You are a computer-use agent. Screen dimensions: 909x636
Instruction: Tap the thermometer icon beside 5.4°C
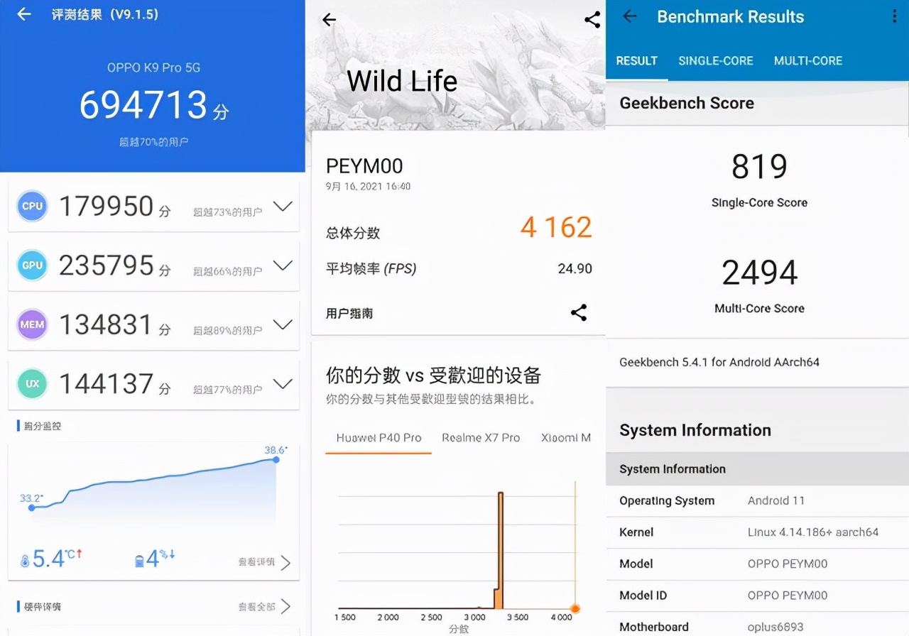pyautogui.click(x=25, y=561)
